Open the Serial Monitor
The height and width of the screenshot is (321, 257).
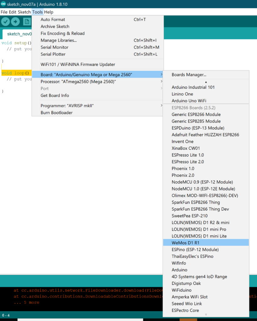pyautogui.click(x=98, y=47)
